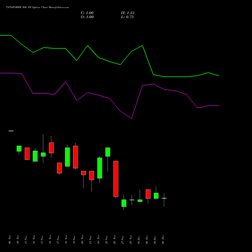252x252 pixels.
Task: Click the 10 Nov date label
Action: (x=18, y=239)
